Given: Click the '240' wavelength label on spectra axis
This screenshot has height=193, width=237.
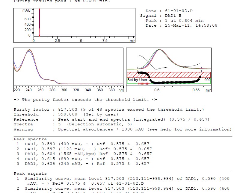Looking at the screenshot, I should 28,90.
